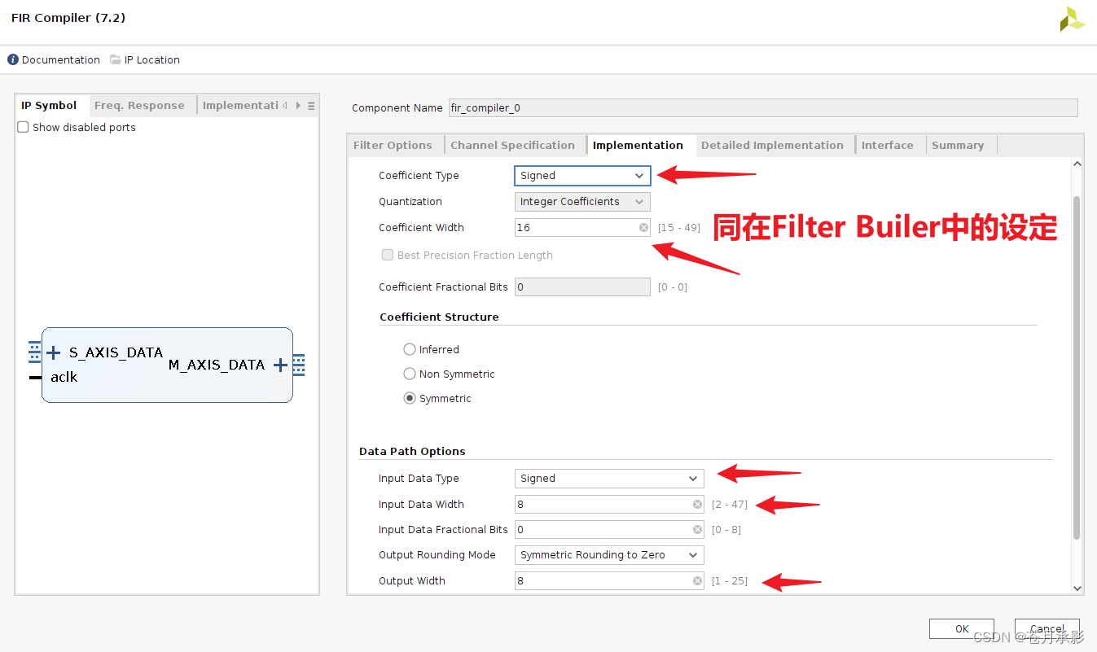Screen dimensions: 1097x652
Task: Click the Coefficient Width input field
Action: pos(582,228)
